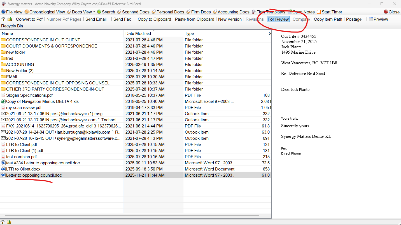Viewport: 401px width, 225px height.
Task: Select LTR to Client.docx file
Action: point(23,169)
